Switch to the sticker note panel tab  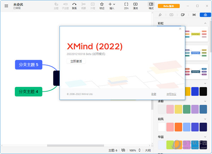183,15
